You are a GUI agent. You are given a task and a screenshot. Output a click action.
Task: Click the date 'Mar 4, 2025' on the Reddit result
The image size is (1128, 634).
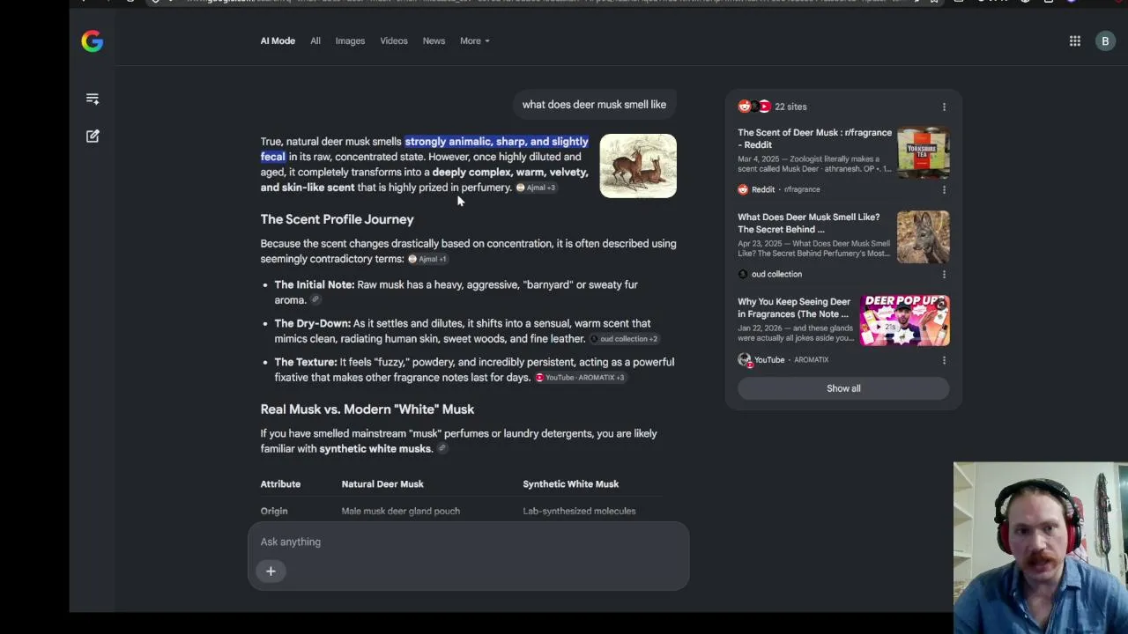(x=760, y=159)
